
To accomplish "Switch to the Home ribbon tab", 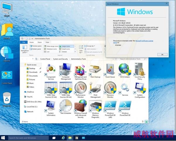I will click(32, 42).
